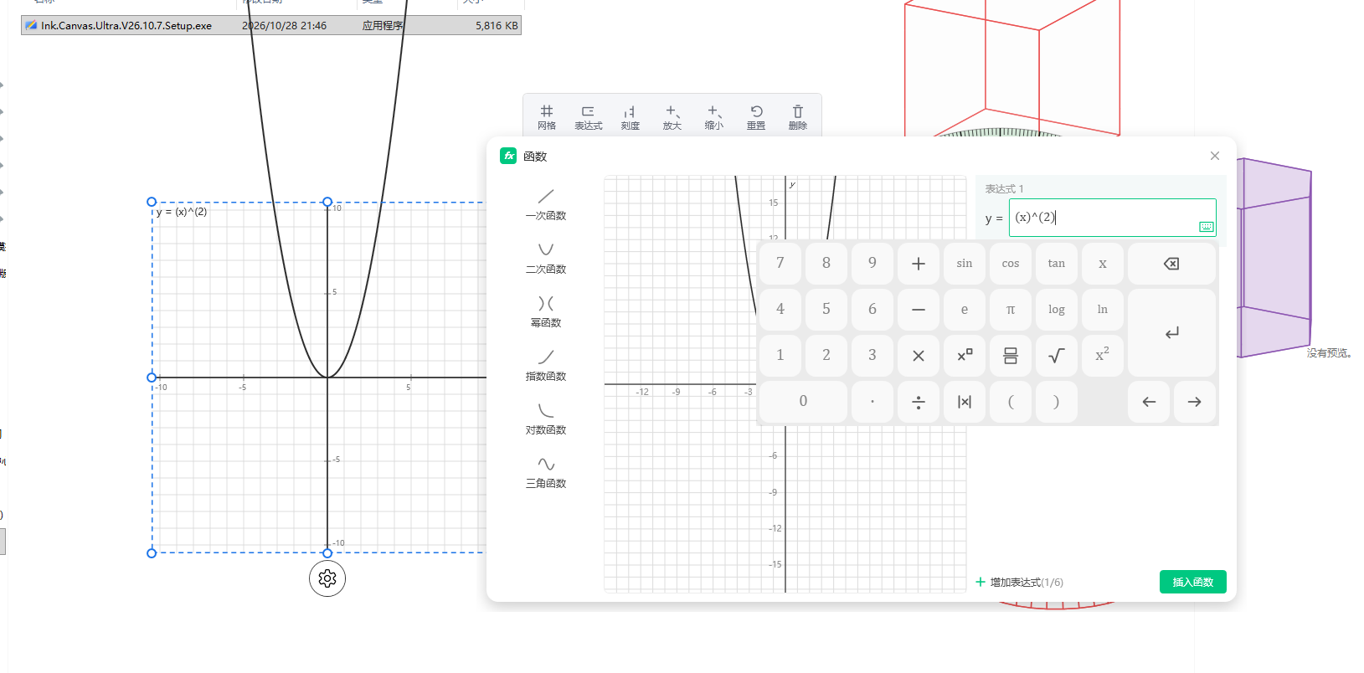Click the square root key
The image size is (1364, 673).
pyautogui.click(x=1057, y=356)
